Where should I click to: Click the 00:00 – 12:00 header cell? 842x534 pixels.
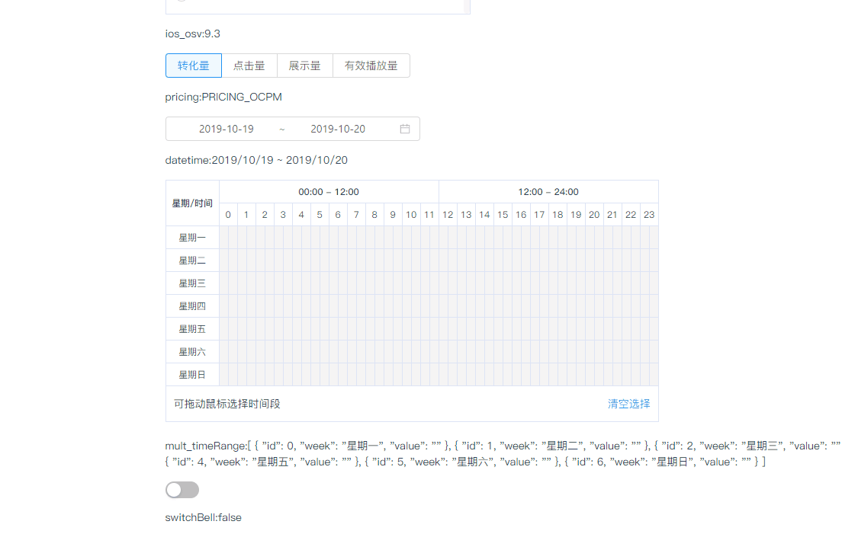coord(329,191)
